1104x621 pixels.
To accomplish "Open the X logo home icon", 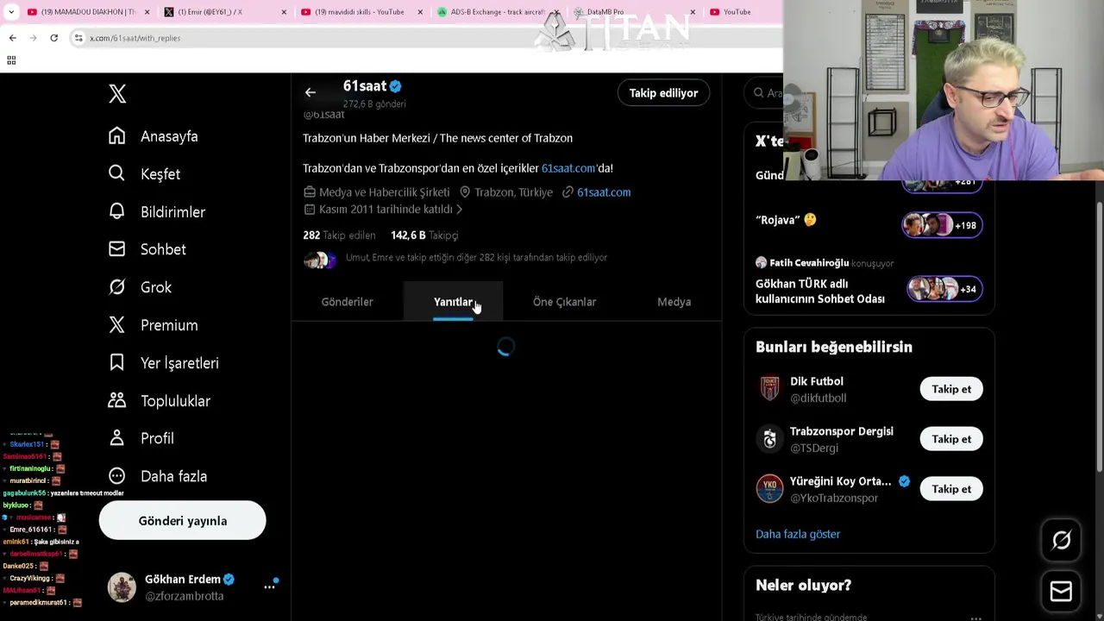I will click(x=117, y=93).
